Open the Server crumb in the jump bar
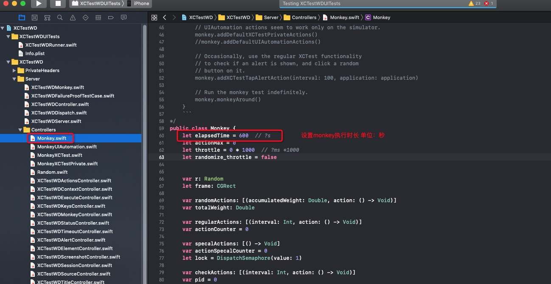The width and height of the screenshot is (551, 284). pyautogui.click(x=267, y=17)
